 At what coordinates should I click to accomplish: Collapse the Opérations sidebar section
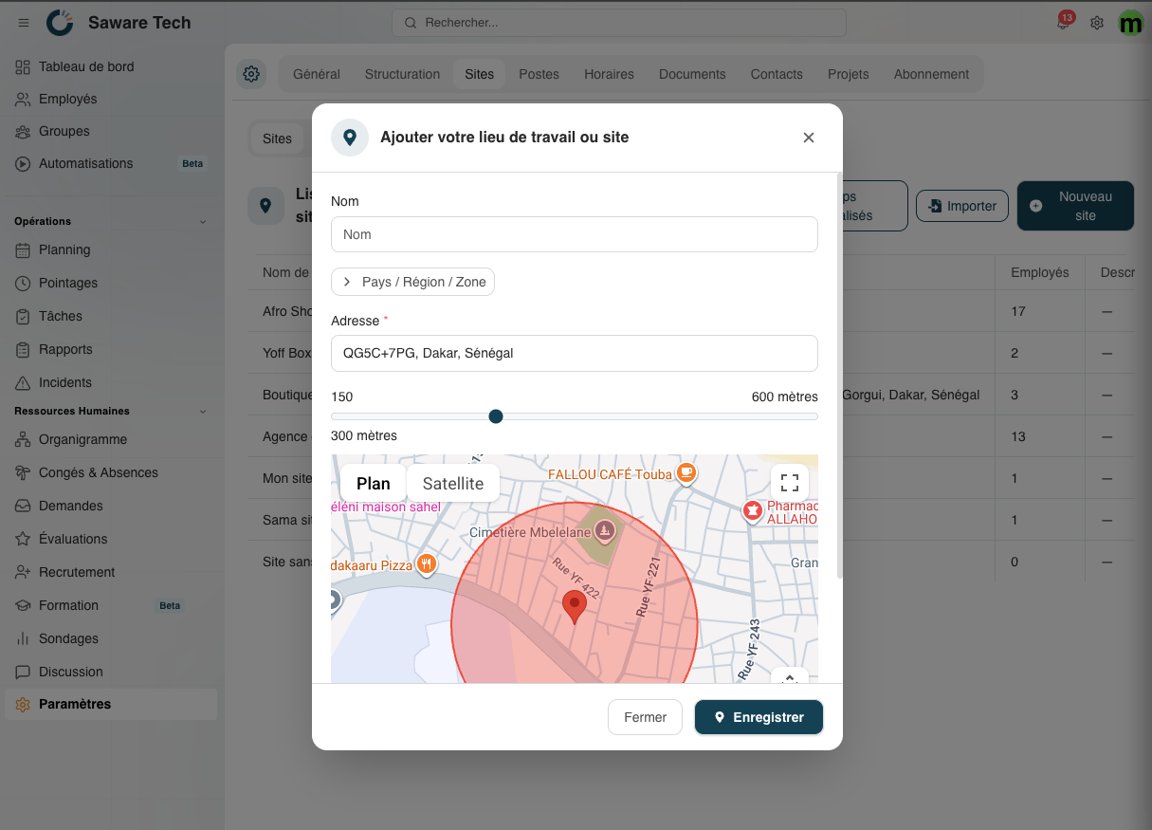(202, 221)
